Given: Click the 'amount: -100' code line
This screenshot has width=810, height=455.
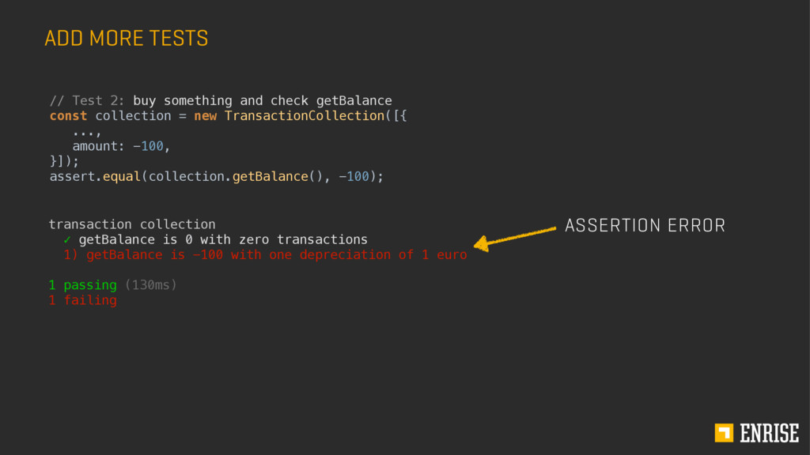Looking at the screenshot, I should (121, 146).
